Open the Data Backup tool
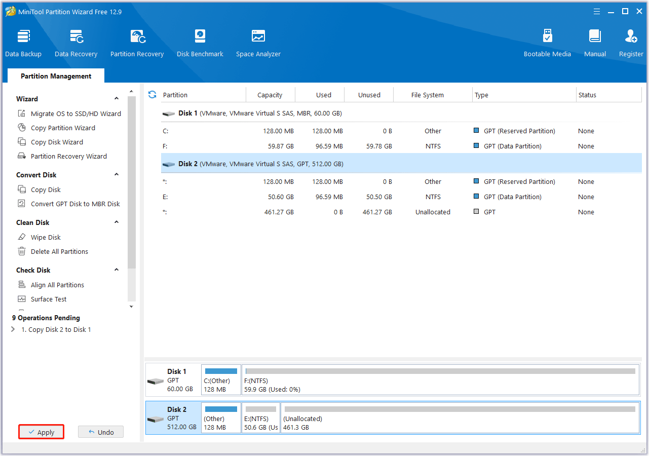This screenshot has height=456, width=649. (23, 42)
